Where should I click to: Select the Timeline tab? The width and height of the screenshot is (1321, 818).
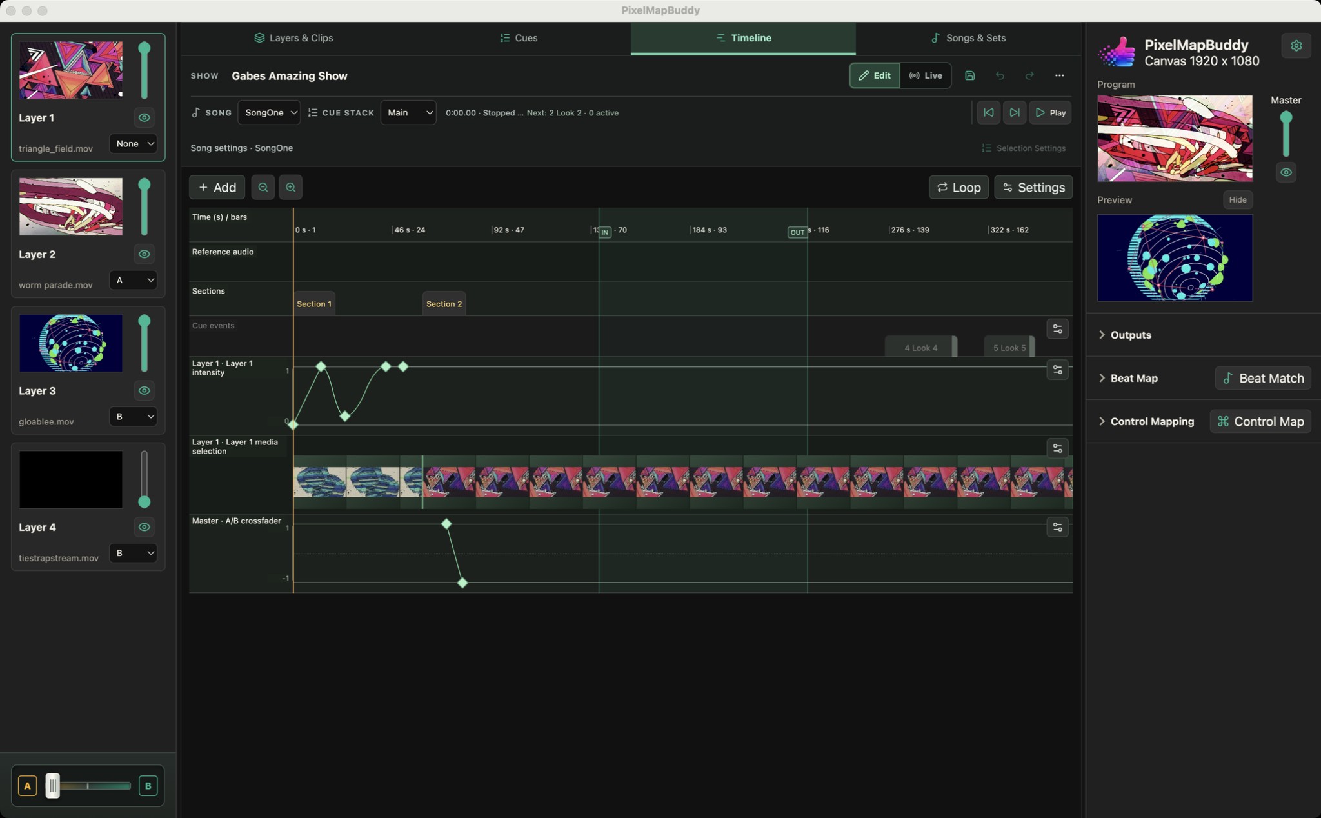pyautogui.click(x=743, y=38)
